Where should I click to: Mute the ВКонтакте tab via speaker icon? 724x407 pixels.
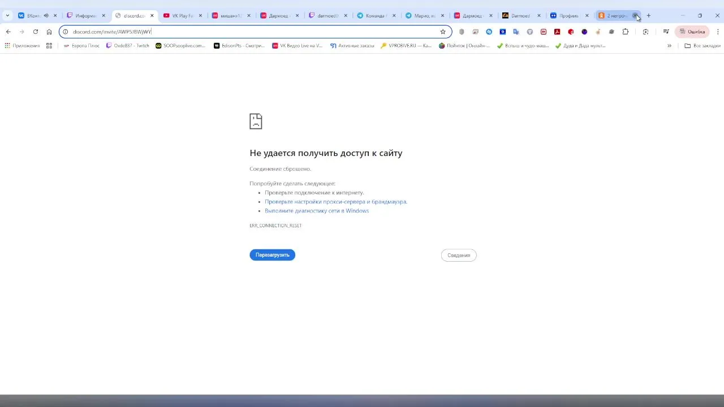point(46,16)
